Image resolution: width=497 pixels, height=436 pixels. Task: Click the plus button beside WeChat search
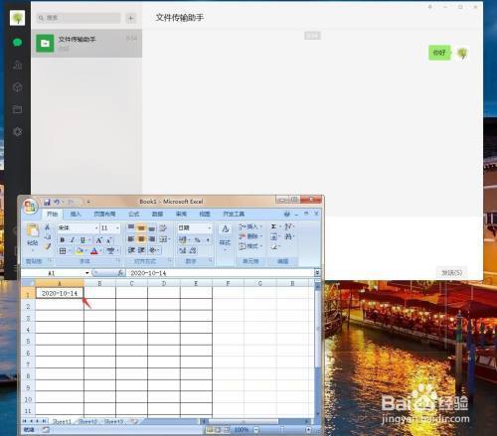point(131,18)
